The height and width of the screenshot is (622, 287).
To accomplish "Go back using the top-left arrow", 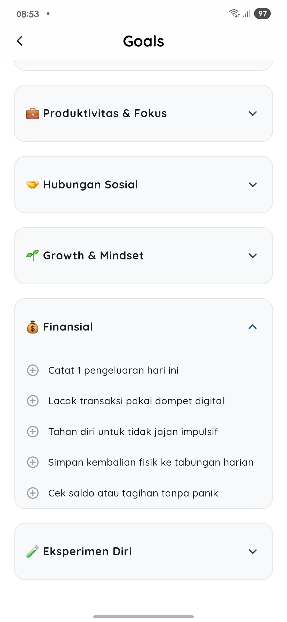I will click(x=20, y=41).
